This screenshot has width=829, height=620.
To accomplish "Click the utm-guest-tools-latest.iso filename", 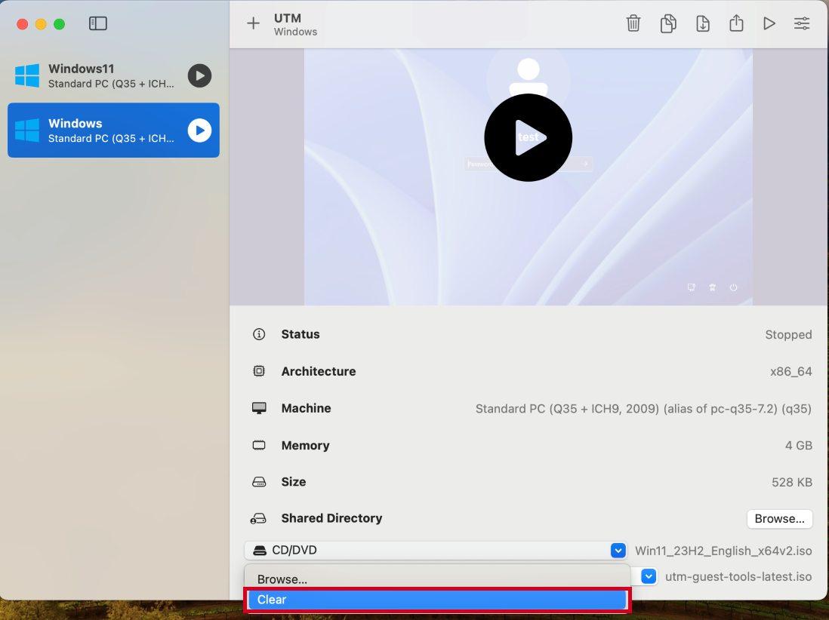I will tap(738, 577).
